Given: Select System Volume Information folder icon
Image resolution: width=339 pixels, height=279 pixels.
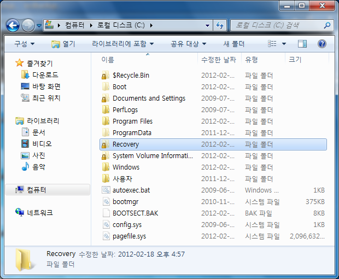Looking at the screenshot, I should [106, 156].
